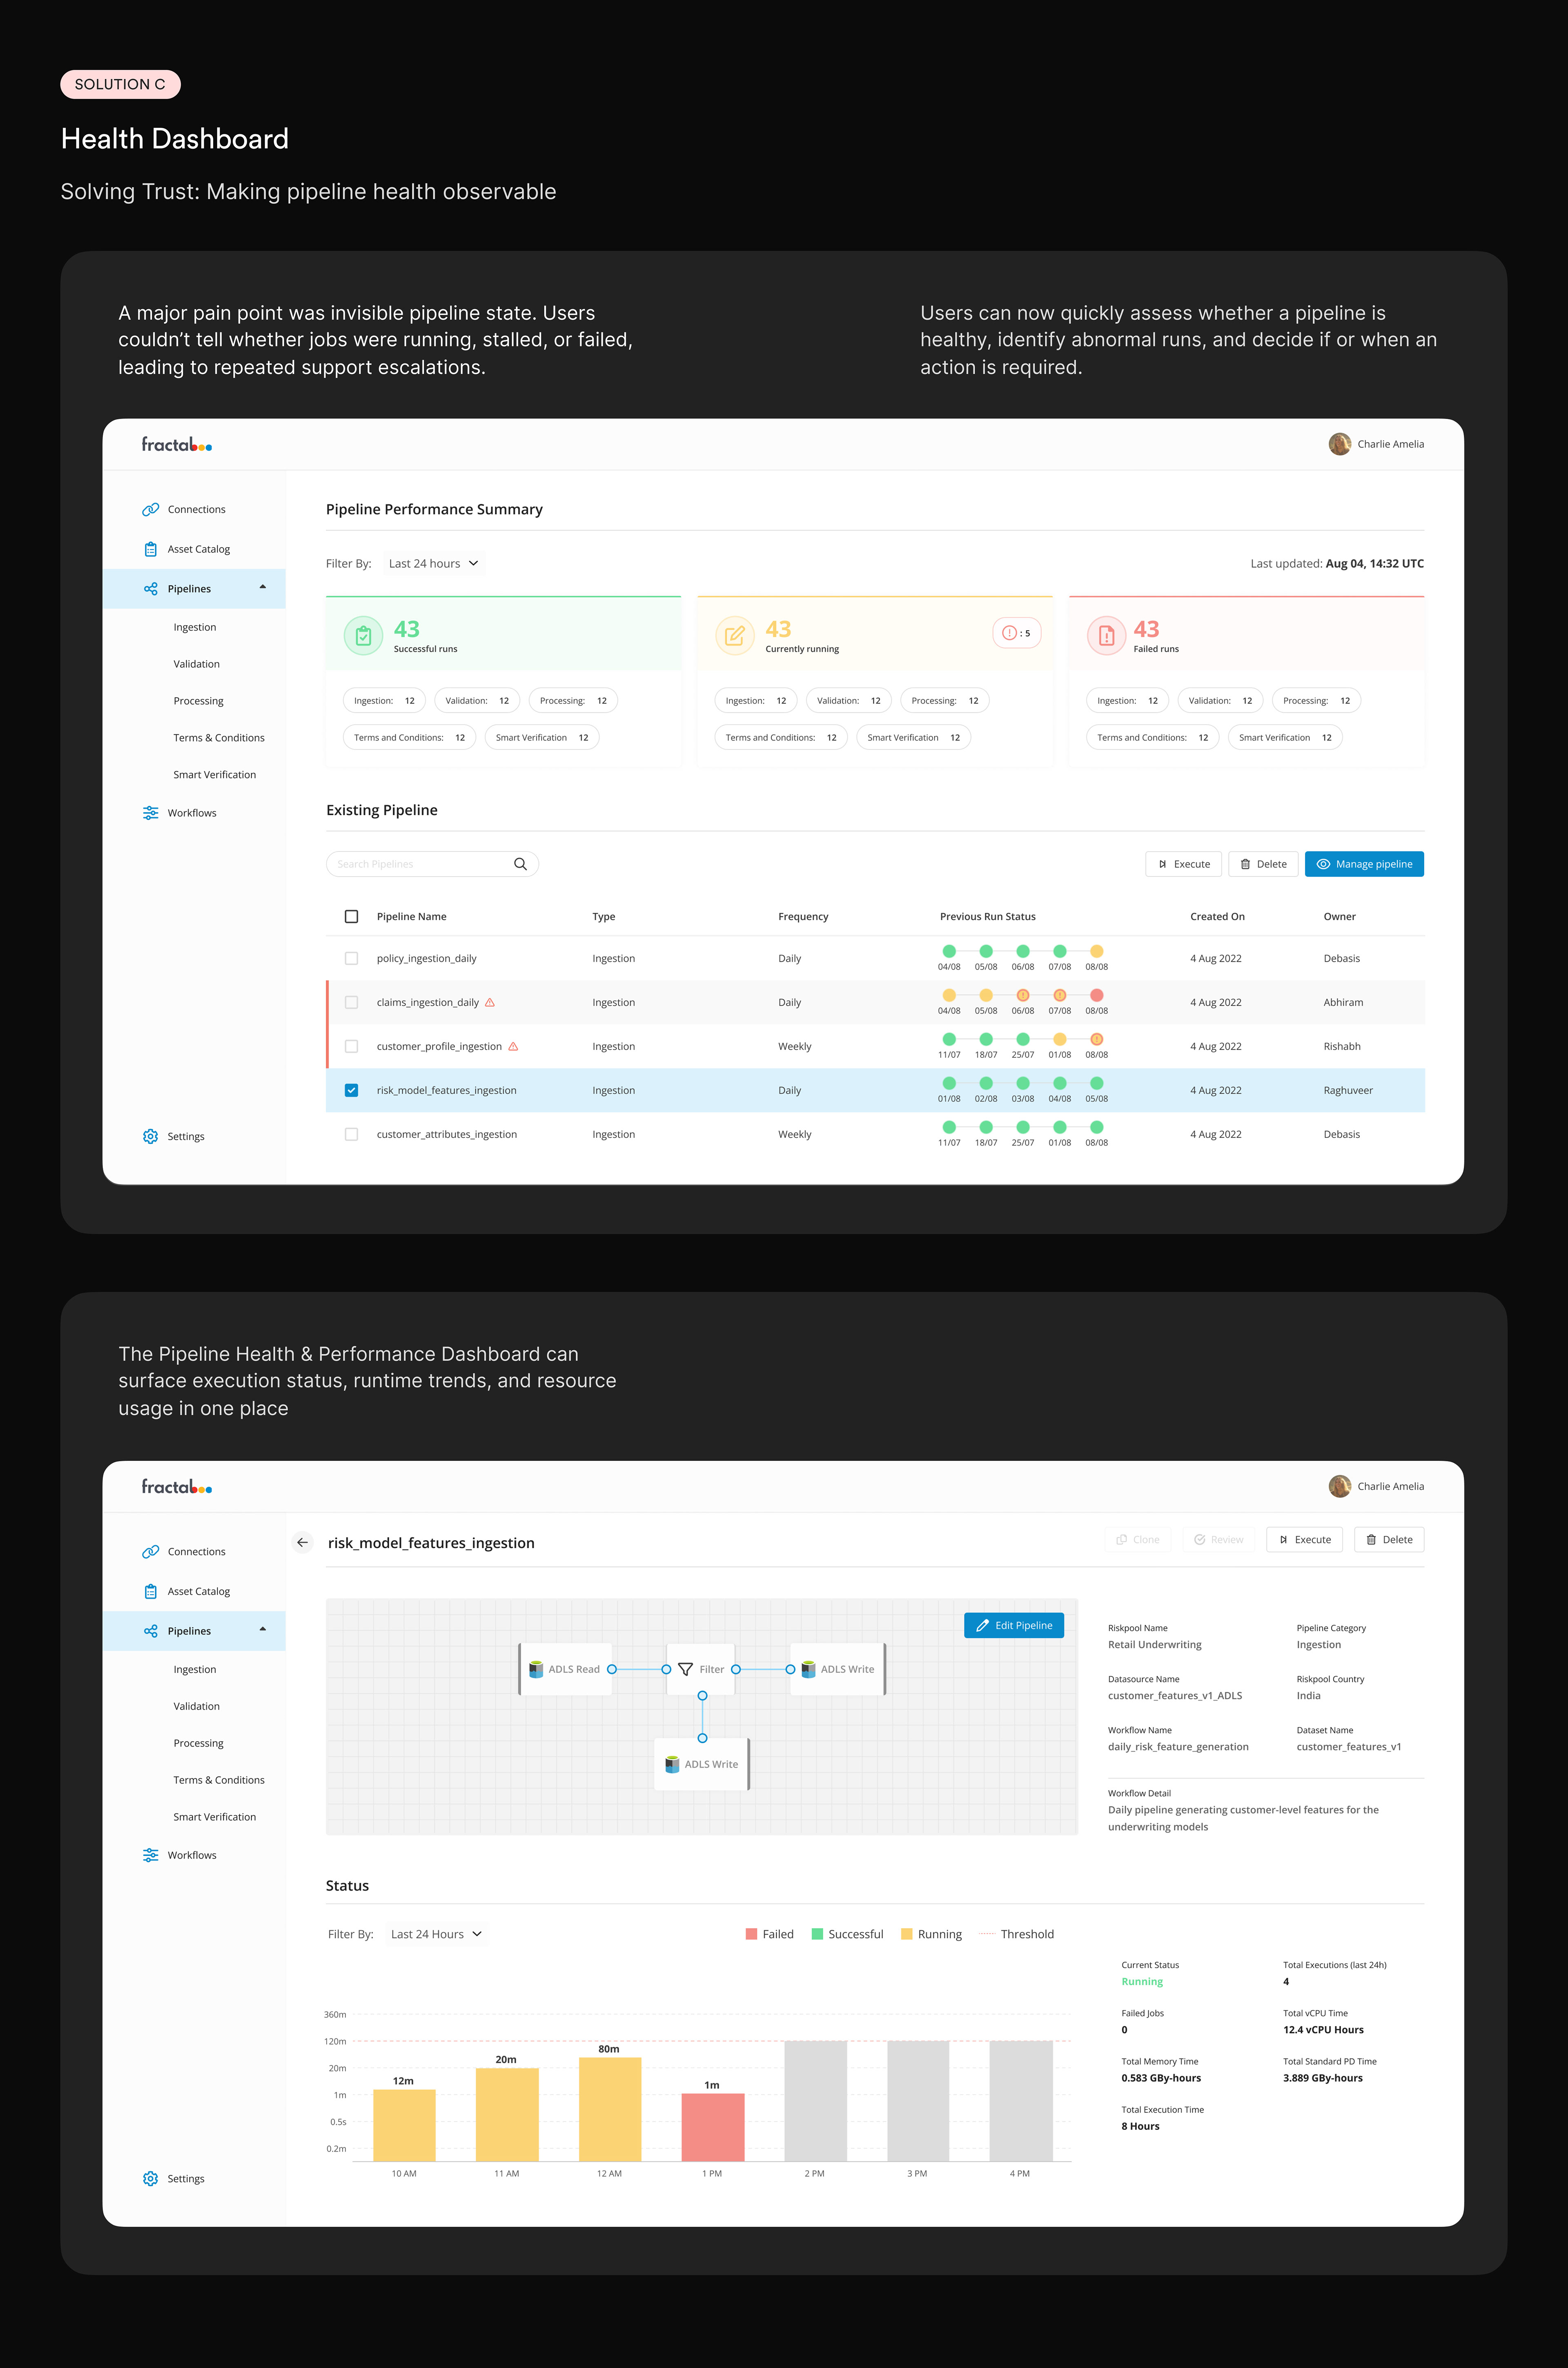Open the Last 24 Hours status filter dropdown
The image size is (1568, 2368).
tap(436, 1934)
